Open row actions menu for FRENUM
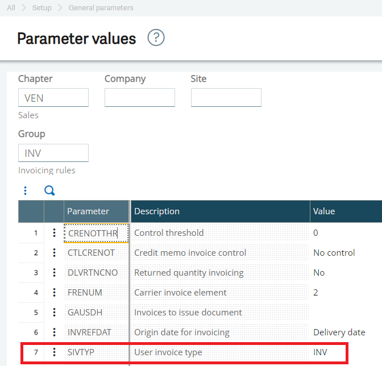This screenshot has width=382, height=366. 54,292
